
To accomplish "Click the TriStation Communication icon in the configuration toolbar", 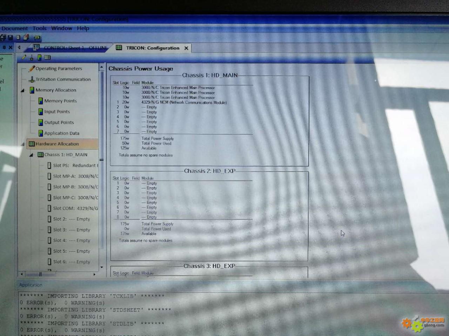I will coord(32,57).
